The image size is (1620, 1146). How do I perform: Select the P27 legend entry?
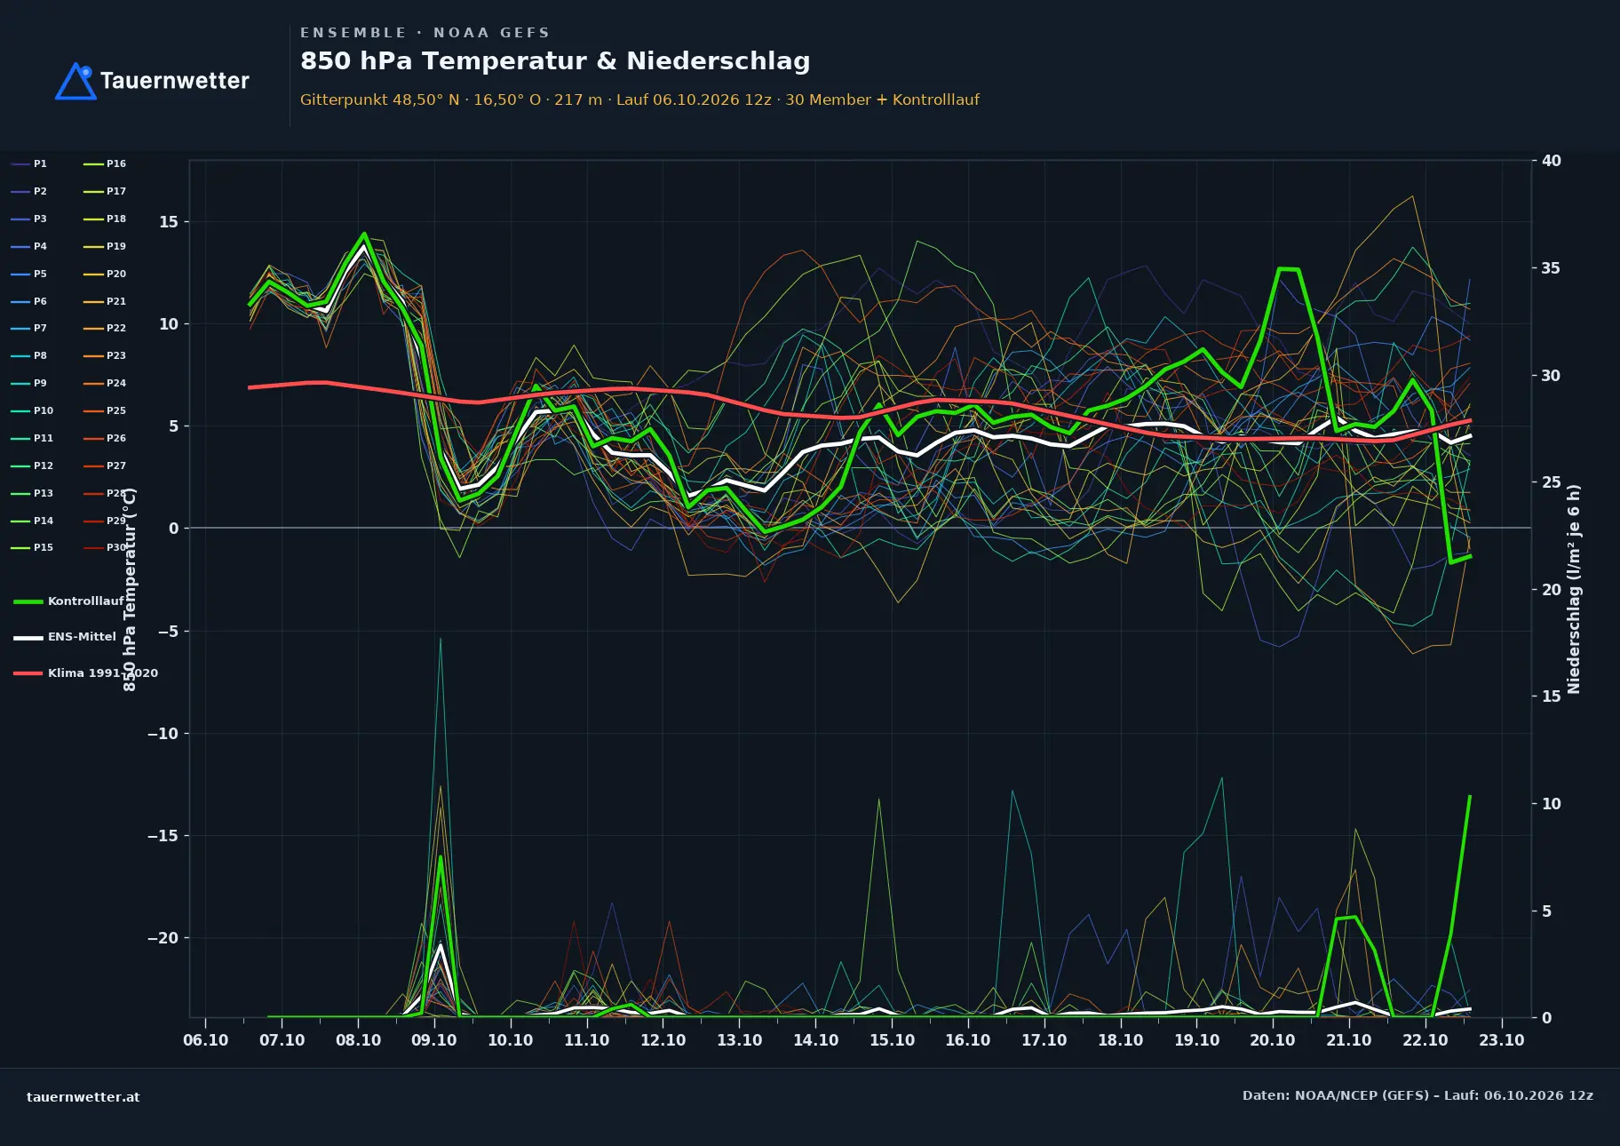tap(105, 466)
